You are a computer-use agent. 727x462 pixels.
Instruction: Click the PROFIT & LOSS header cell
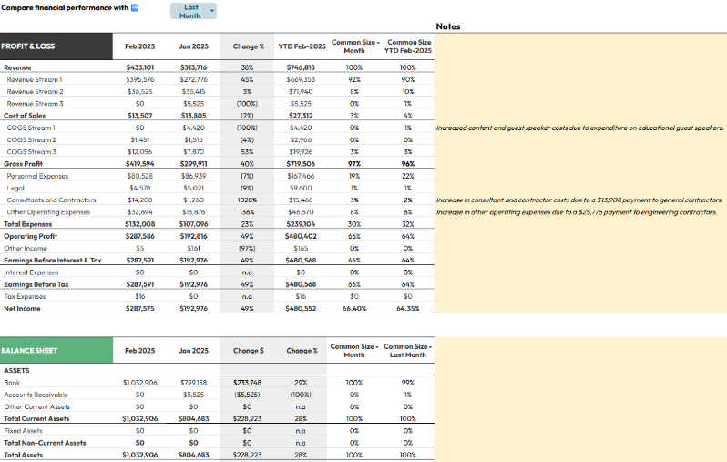[x=56, y=46]
